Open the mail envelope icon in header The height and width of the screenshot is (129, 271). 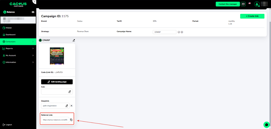tap(243, 4)
